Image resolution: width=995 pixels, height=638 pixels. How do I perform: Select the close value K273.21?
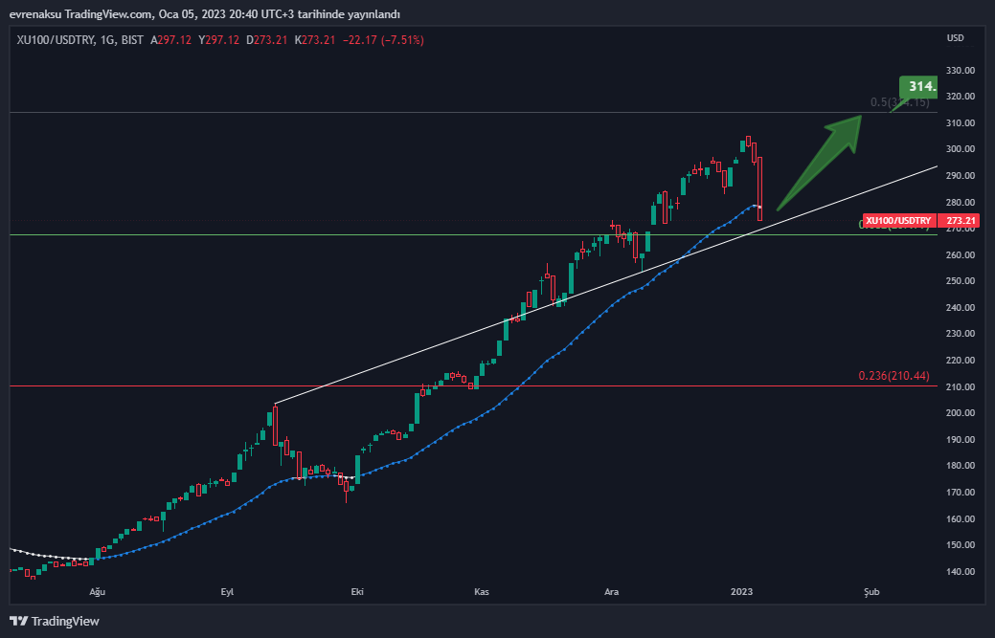(x=315, y=40)
